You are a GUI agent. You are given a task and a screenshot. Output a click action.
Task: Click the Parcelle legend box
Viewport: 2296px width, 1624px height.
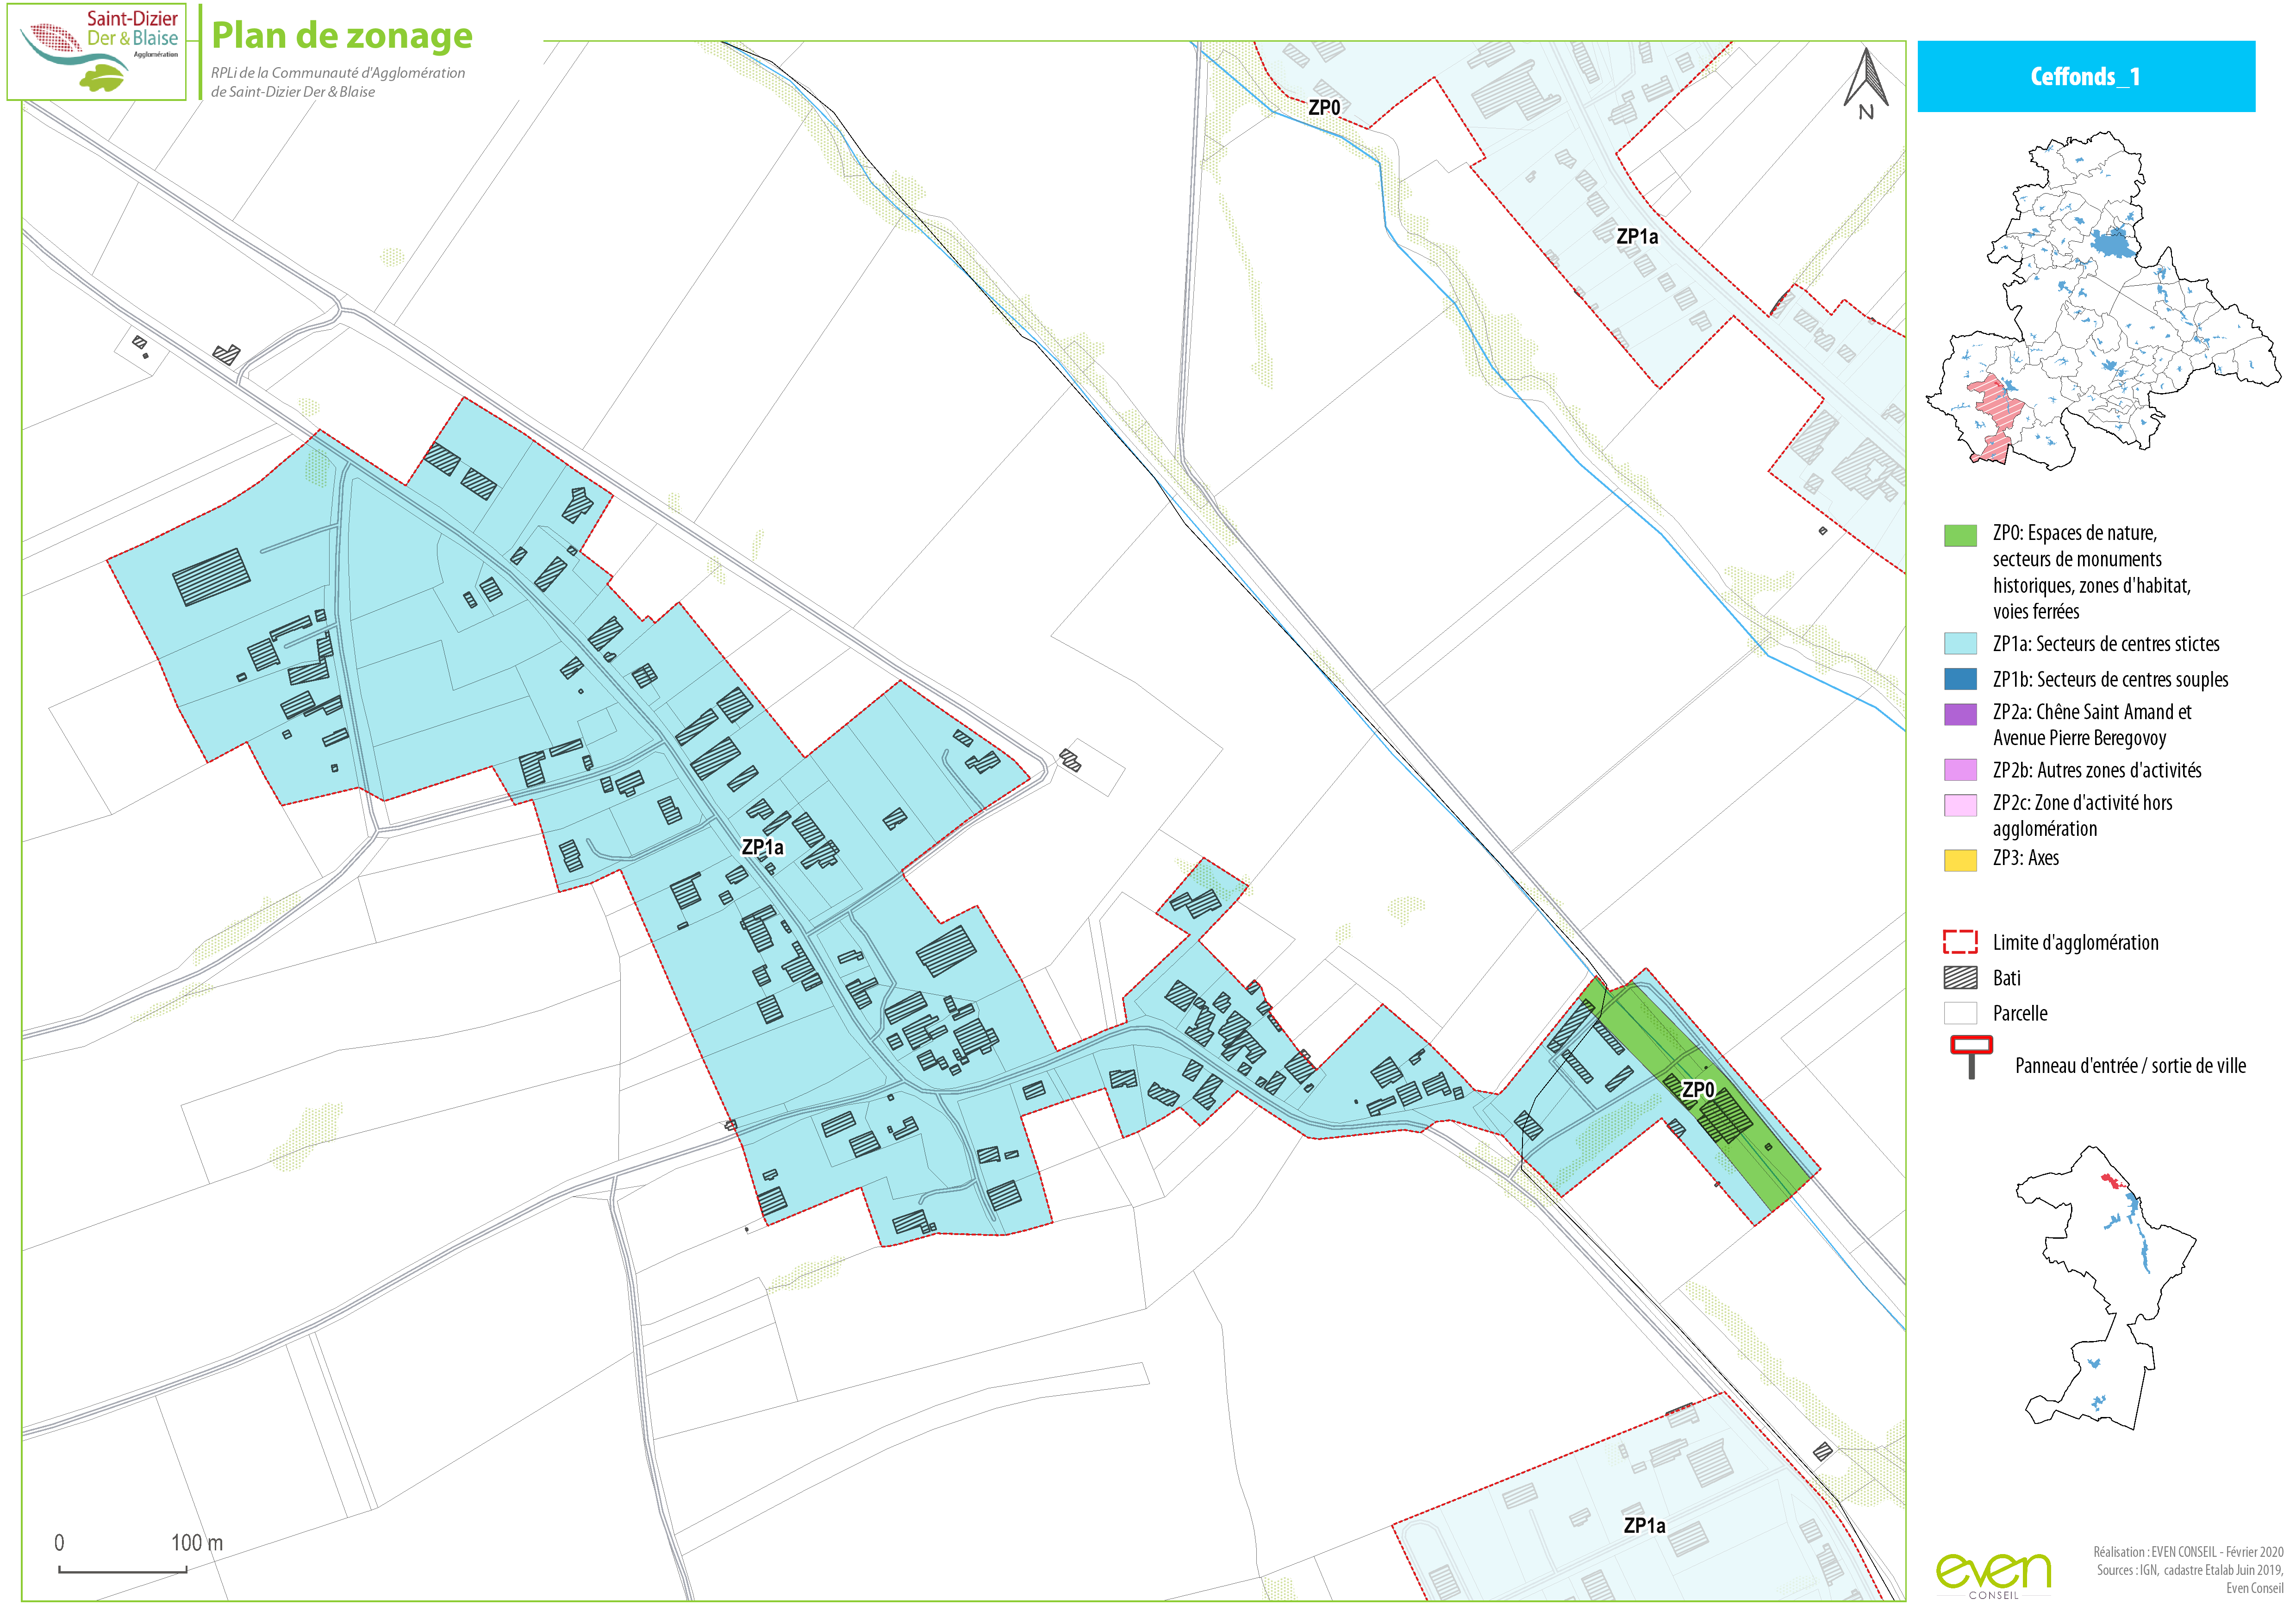click(1960, 1013)
